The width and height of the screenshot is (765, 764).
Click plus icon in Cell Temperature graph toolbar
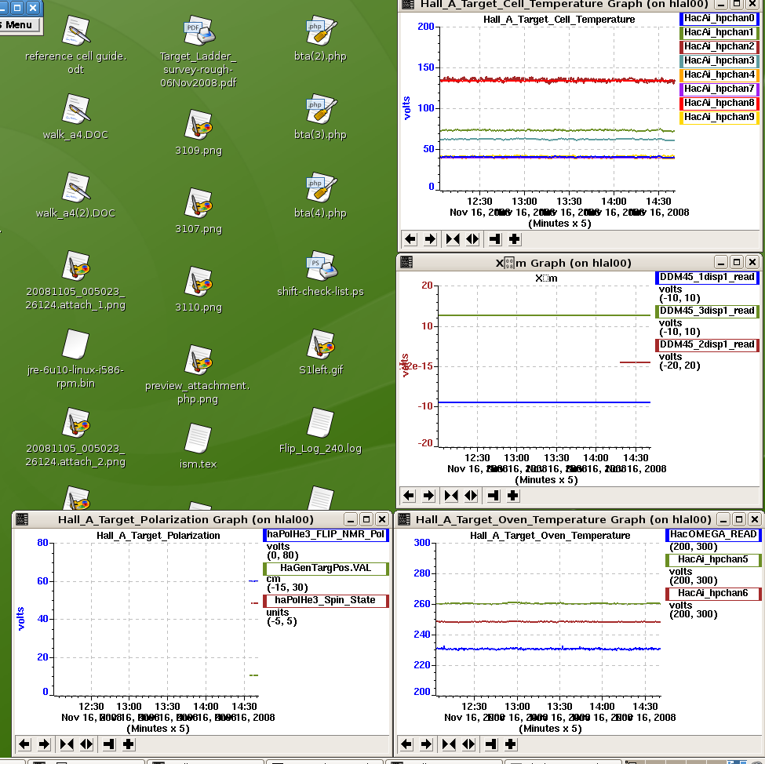pos(515,239)
